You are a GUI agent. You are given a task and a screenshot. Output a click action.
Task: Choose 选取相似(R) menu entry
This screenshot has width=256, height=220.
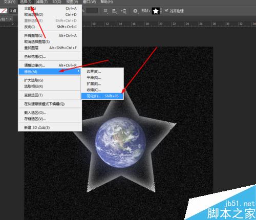click(x=50, y=86)
